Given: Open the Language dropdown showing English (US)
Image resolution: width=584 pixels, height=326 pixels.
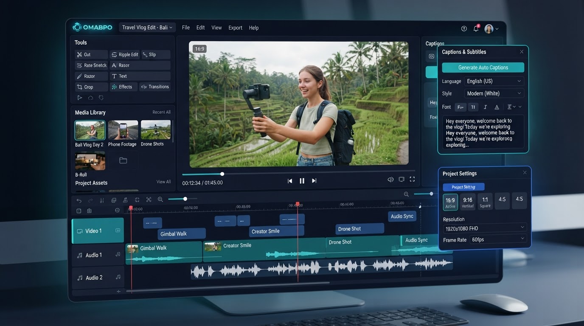Looking at the screenshot, I should [494, 81].
